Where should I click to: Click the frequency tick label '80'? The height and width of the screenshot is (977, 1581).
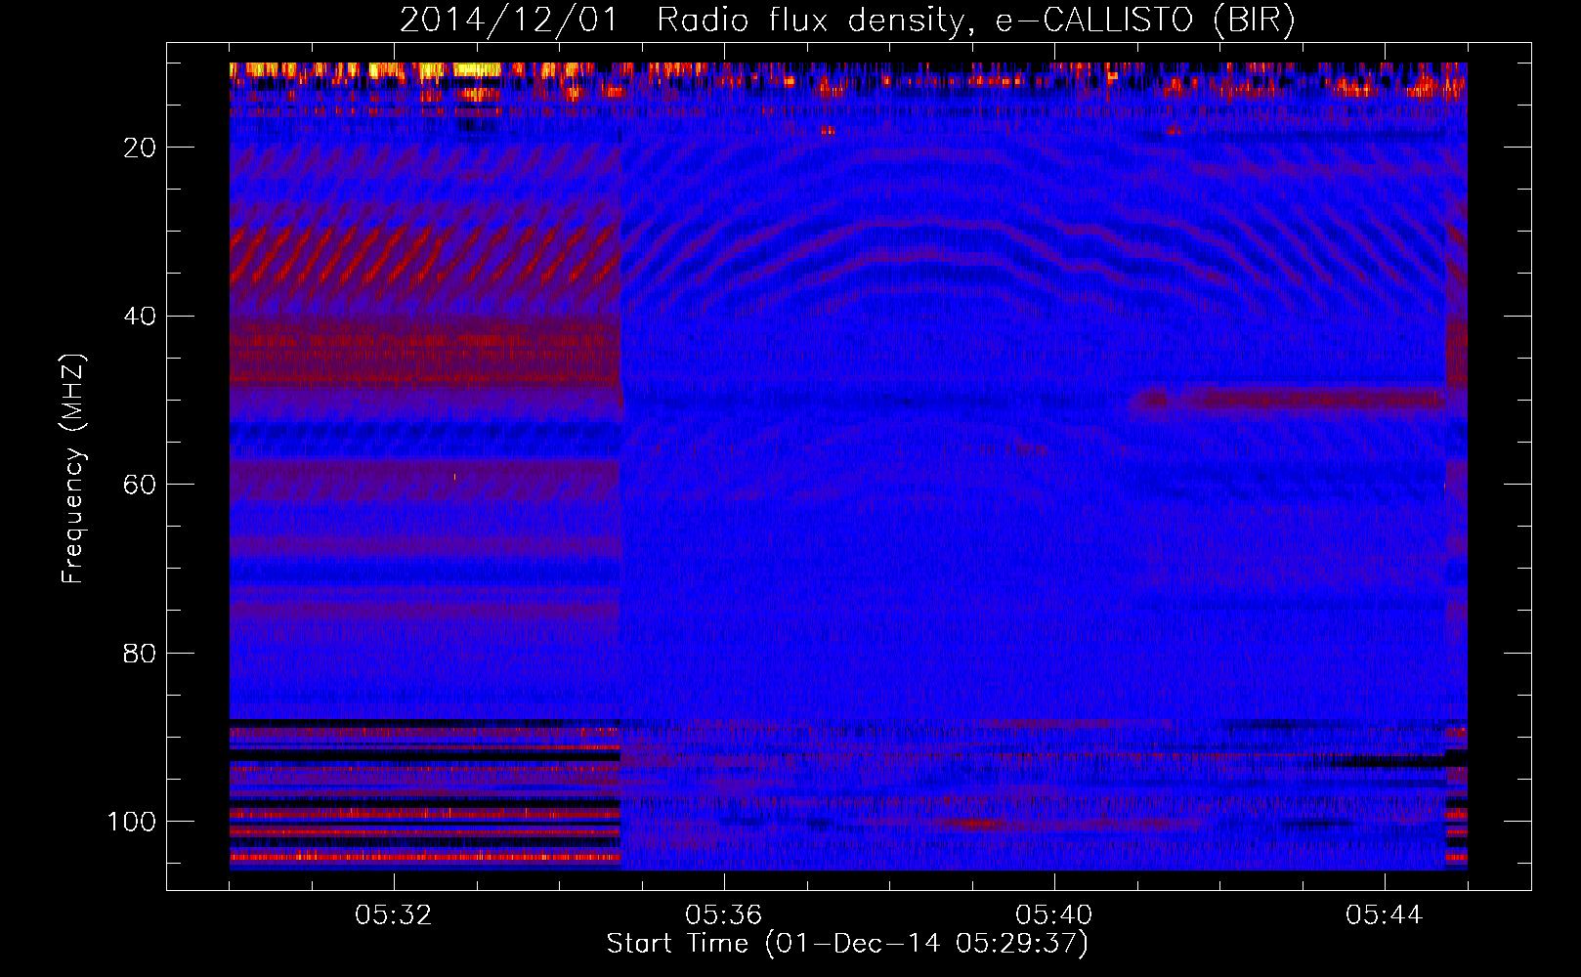tap(140, 653)
